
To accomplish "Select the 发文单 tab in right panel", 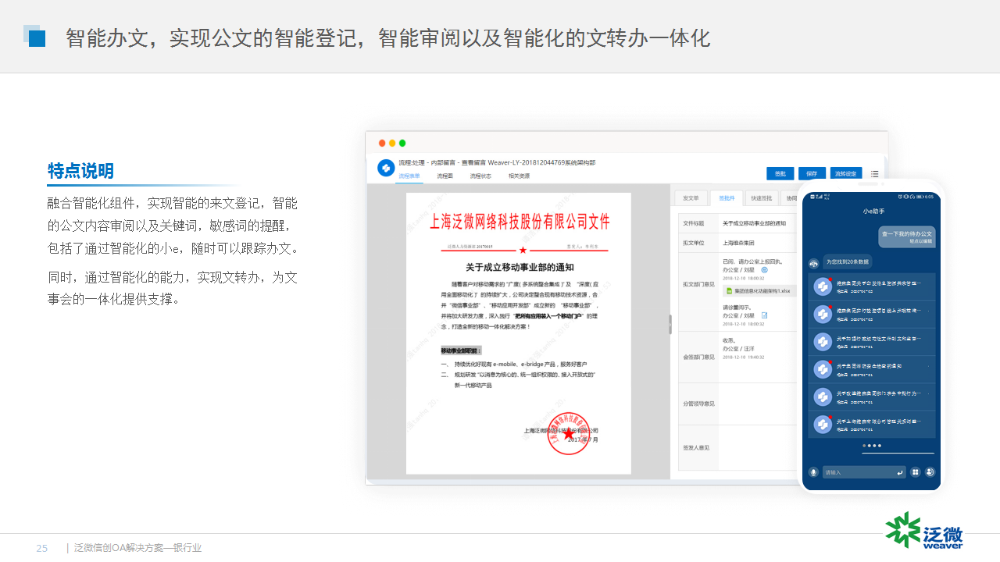I will pos(691,198).
